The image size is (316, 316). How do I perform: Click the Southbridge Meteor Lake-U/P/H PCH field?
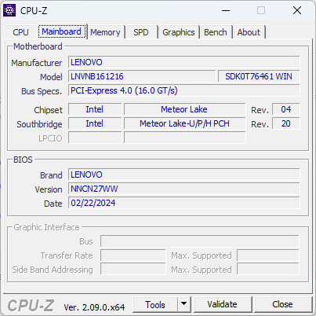[185, 123]
